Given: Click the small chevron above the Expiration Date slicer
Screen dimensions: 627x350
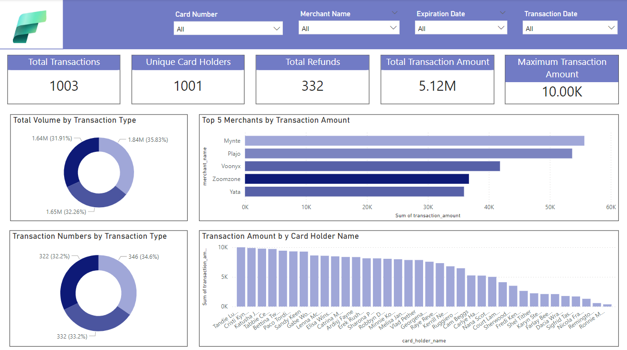Looking at the screenshot, I should (x=503, y=13).
